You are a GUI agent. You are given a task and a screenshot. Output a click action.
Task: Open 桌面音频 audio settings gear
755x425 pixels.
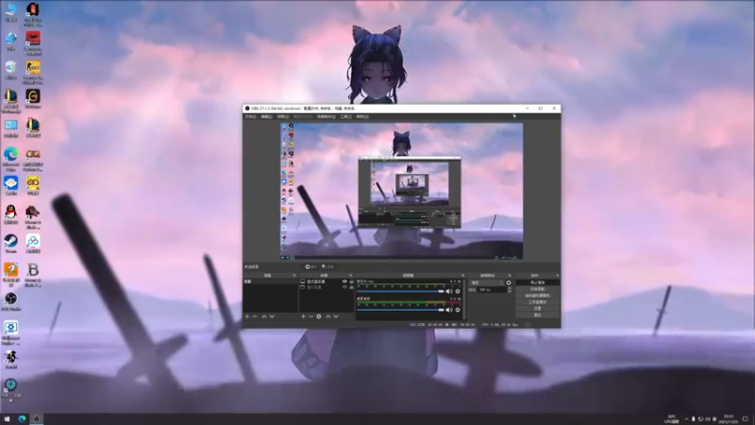(458, 310)
